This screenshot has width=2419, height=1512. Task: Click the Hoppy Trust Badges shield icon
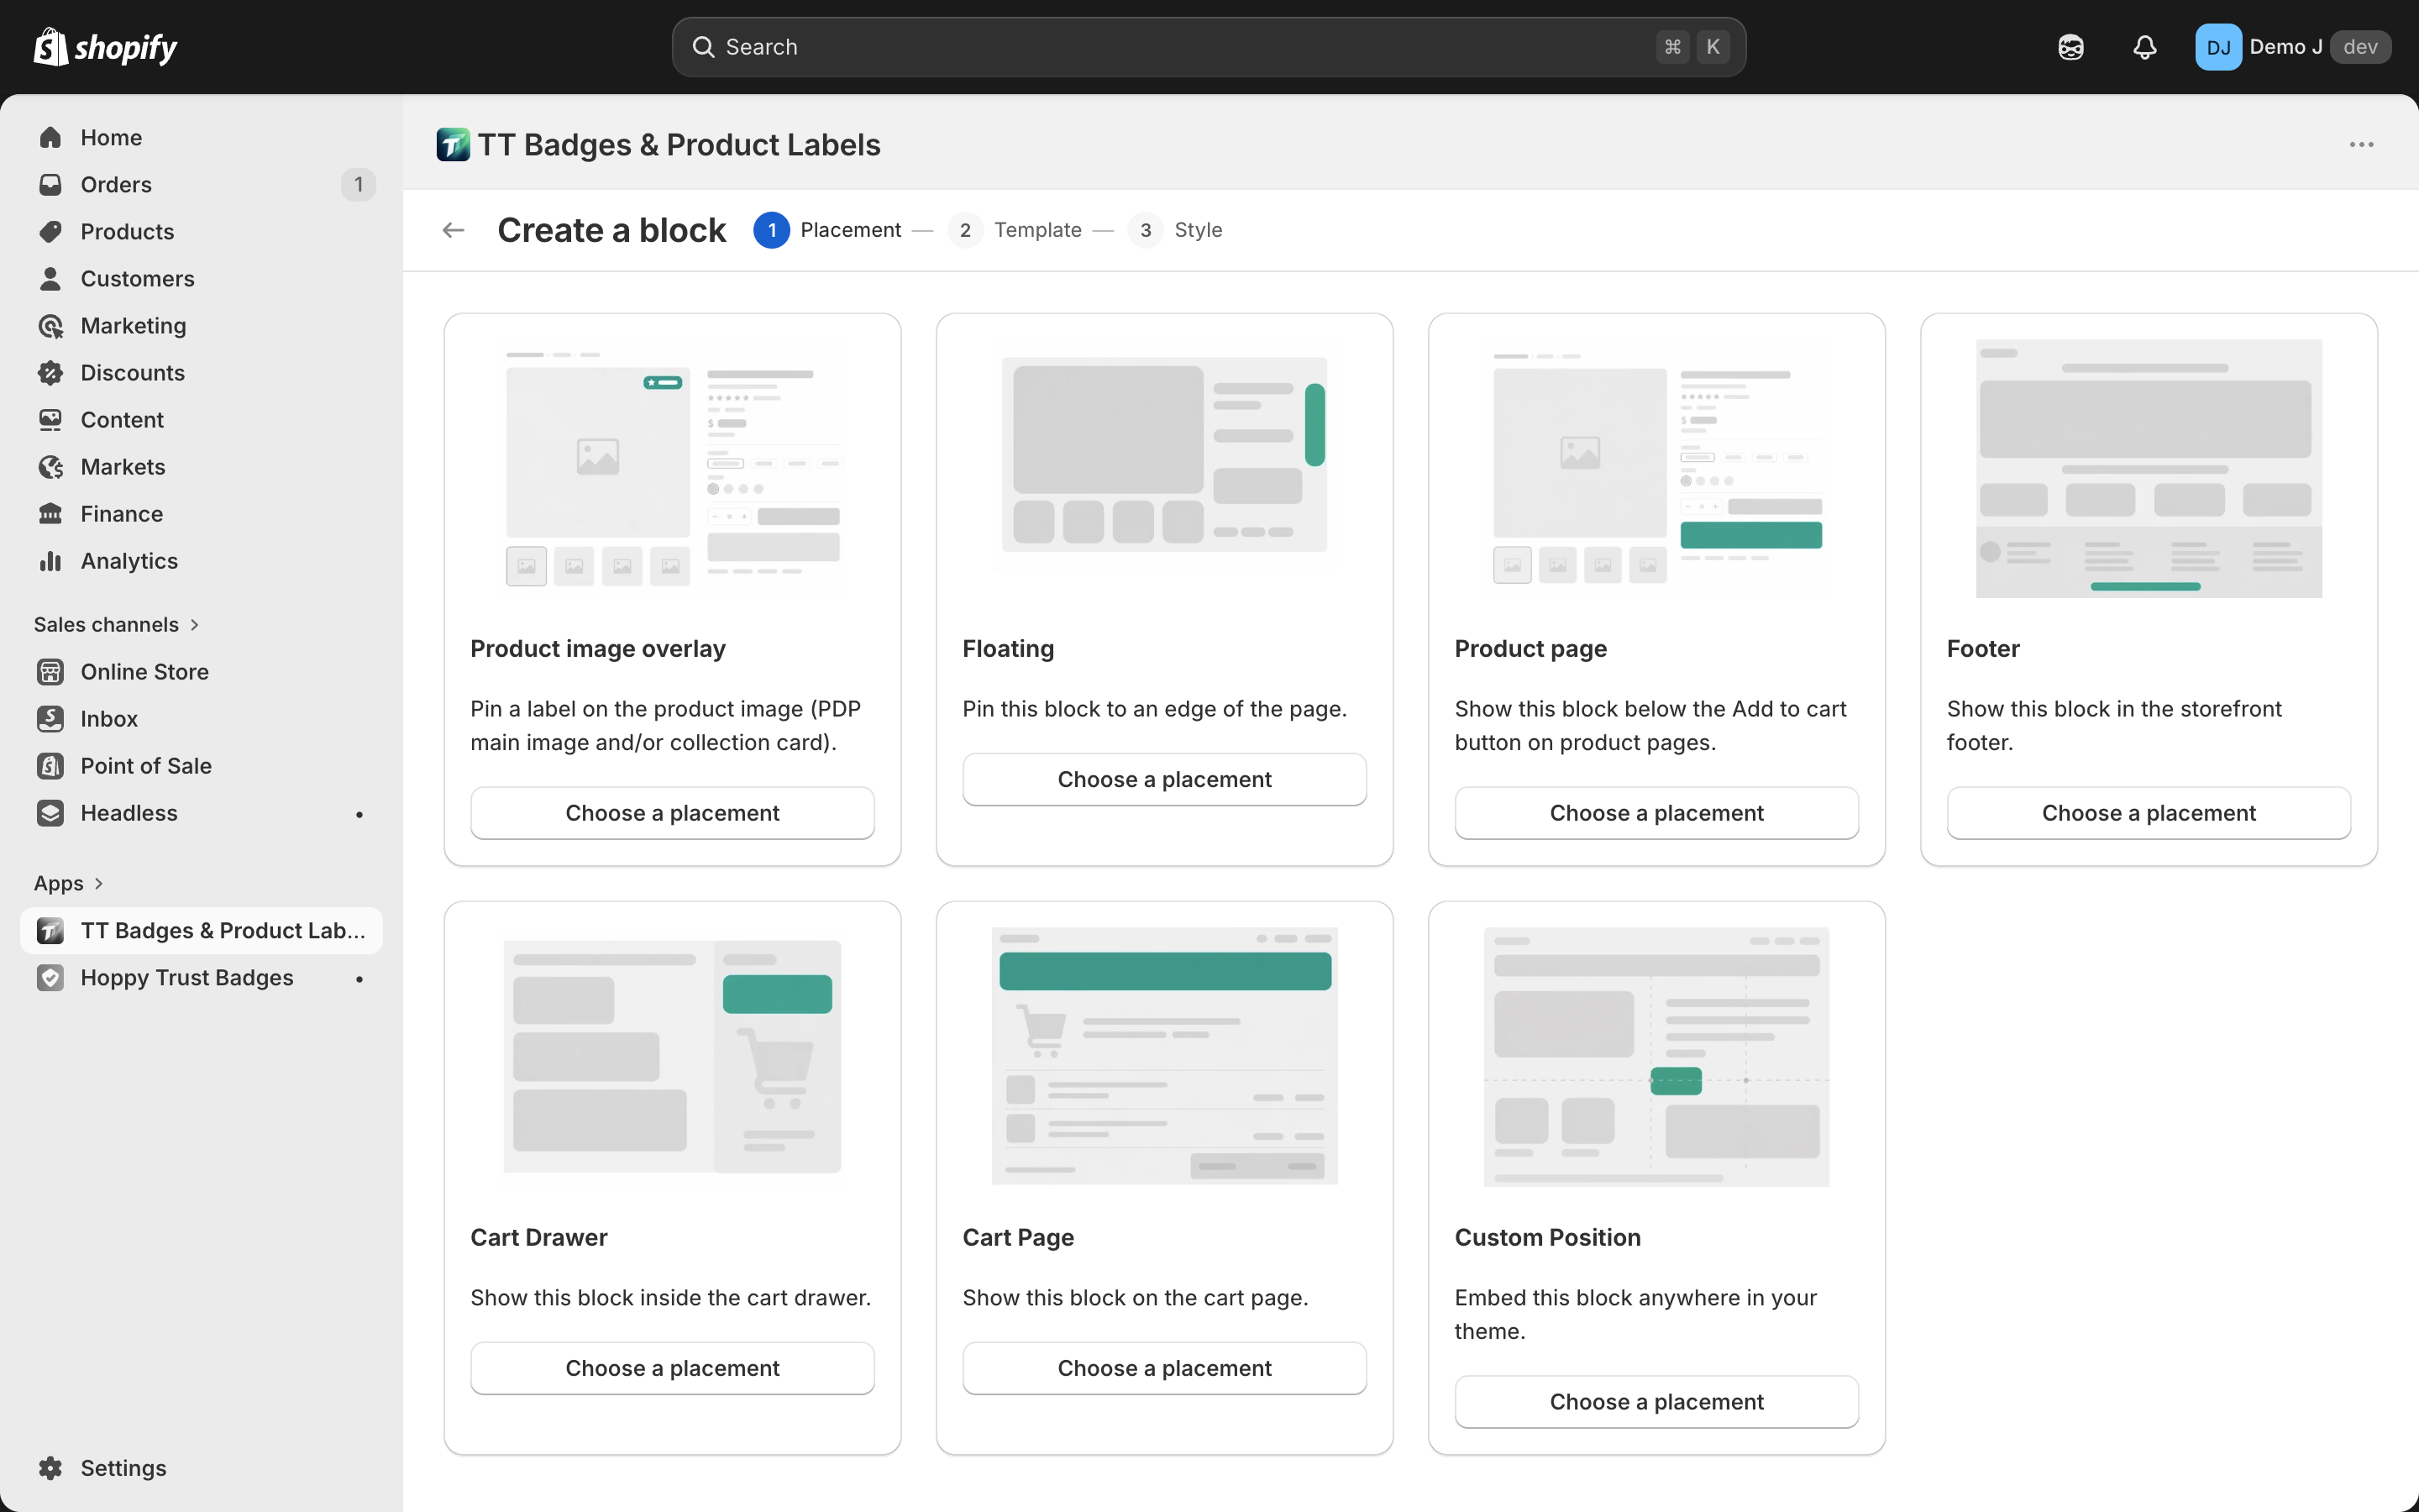[50, 977]
